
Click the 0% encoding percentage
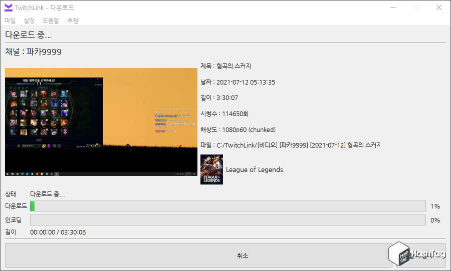[x=435, y=220]
